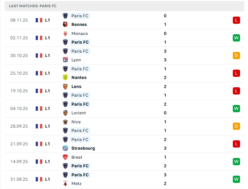Click the L1 league label on the 04.10.25 row
Viewport: 248px width, 189px height.
(x=48, y=109)
